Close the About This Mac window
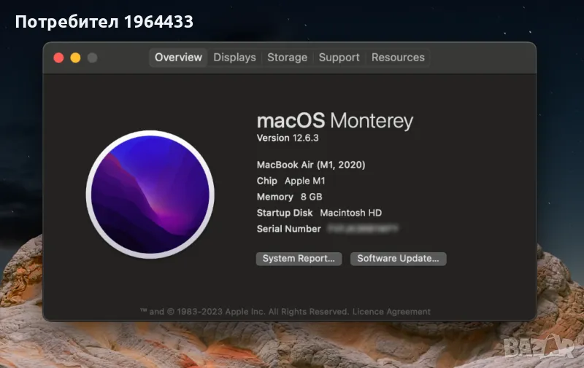Screen dimensions: 584x368 58,58
